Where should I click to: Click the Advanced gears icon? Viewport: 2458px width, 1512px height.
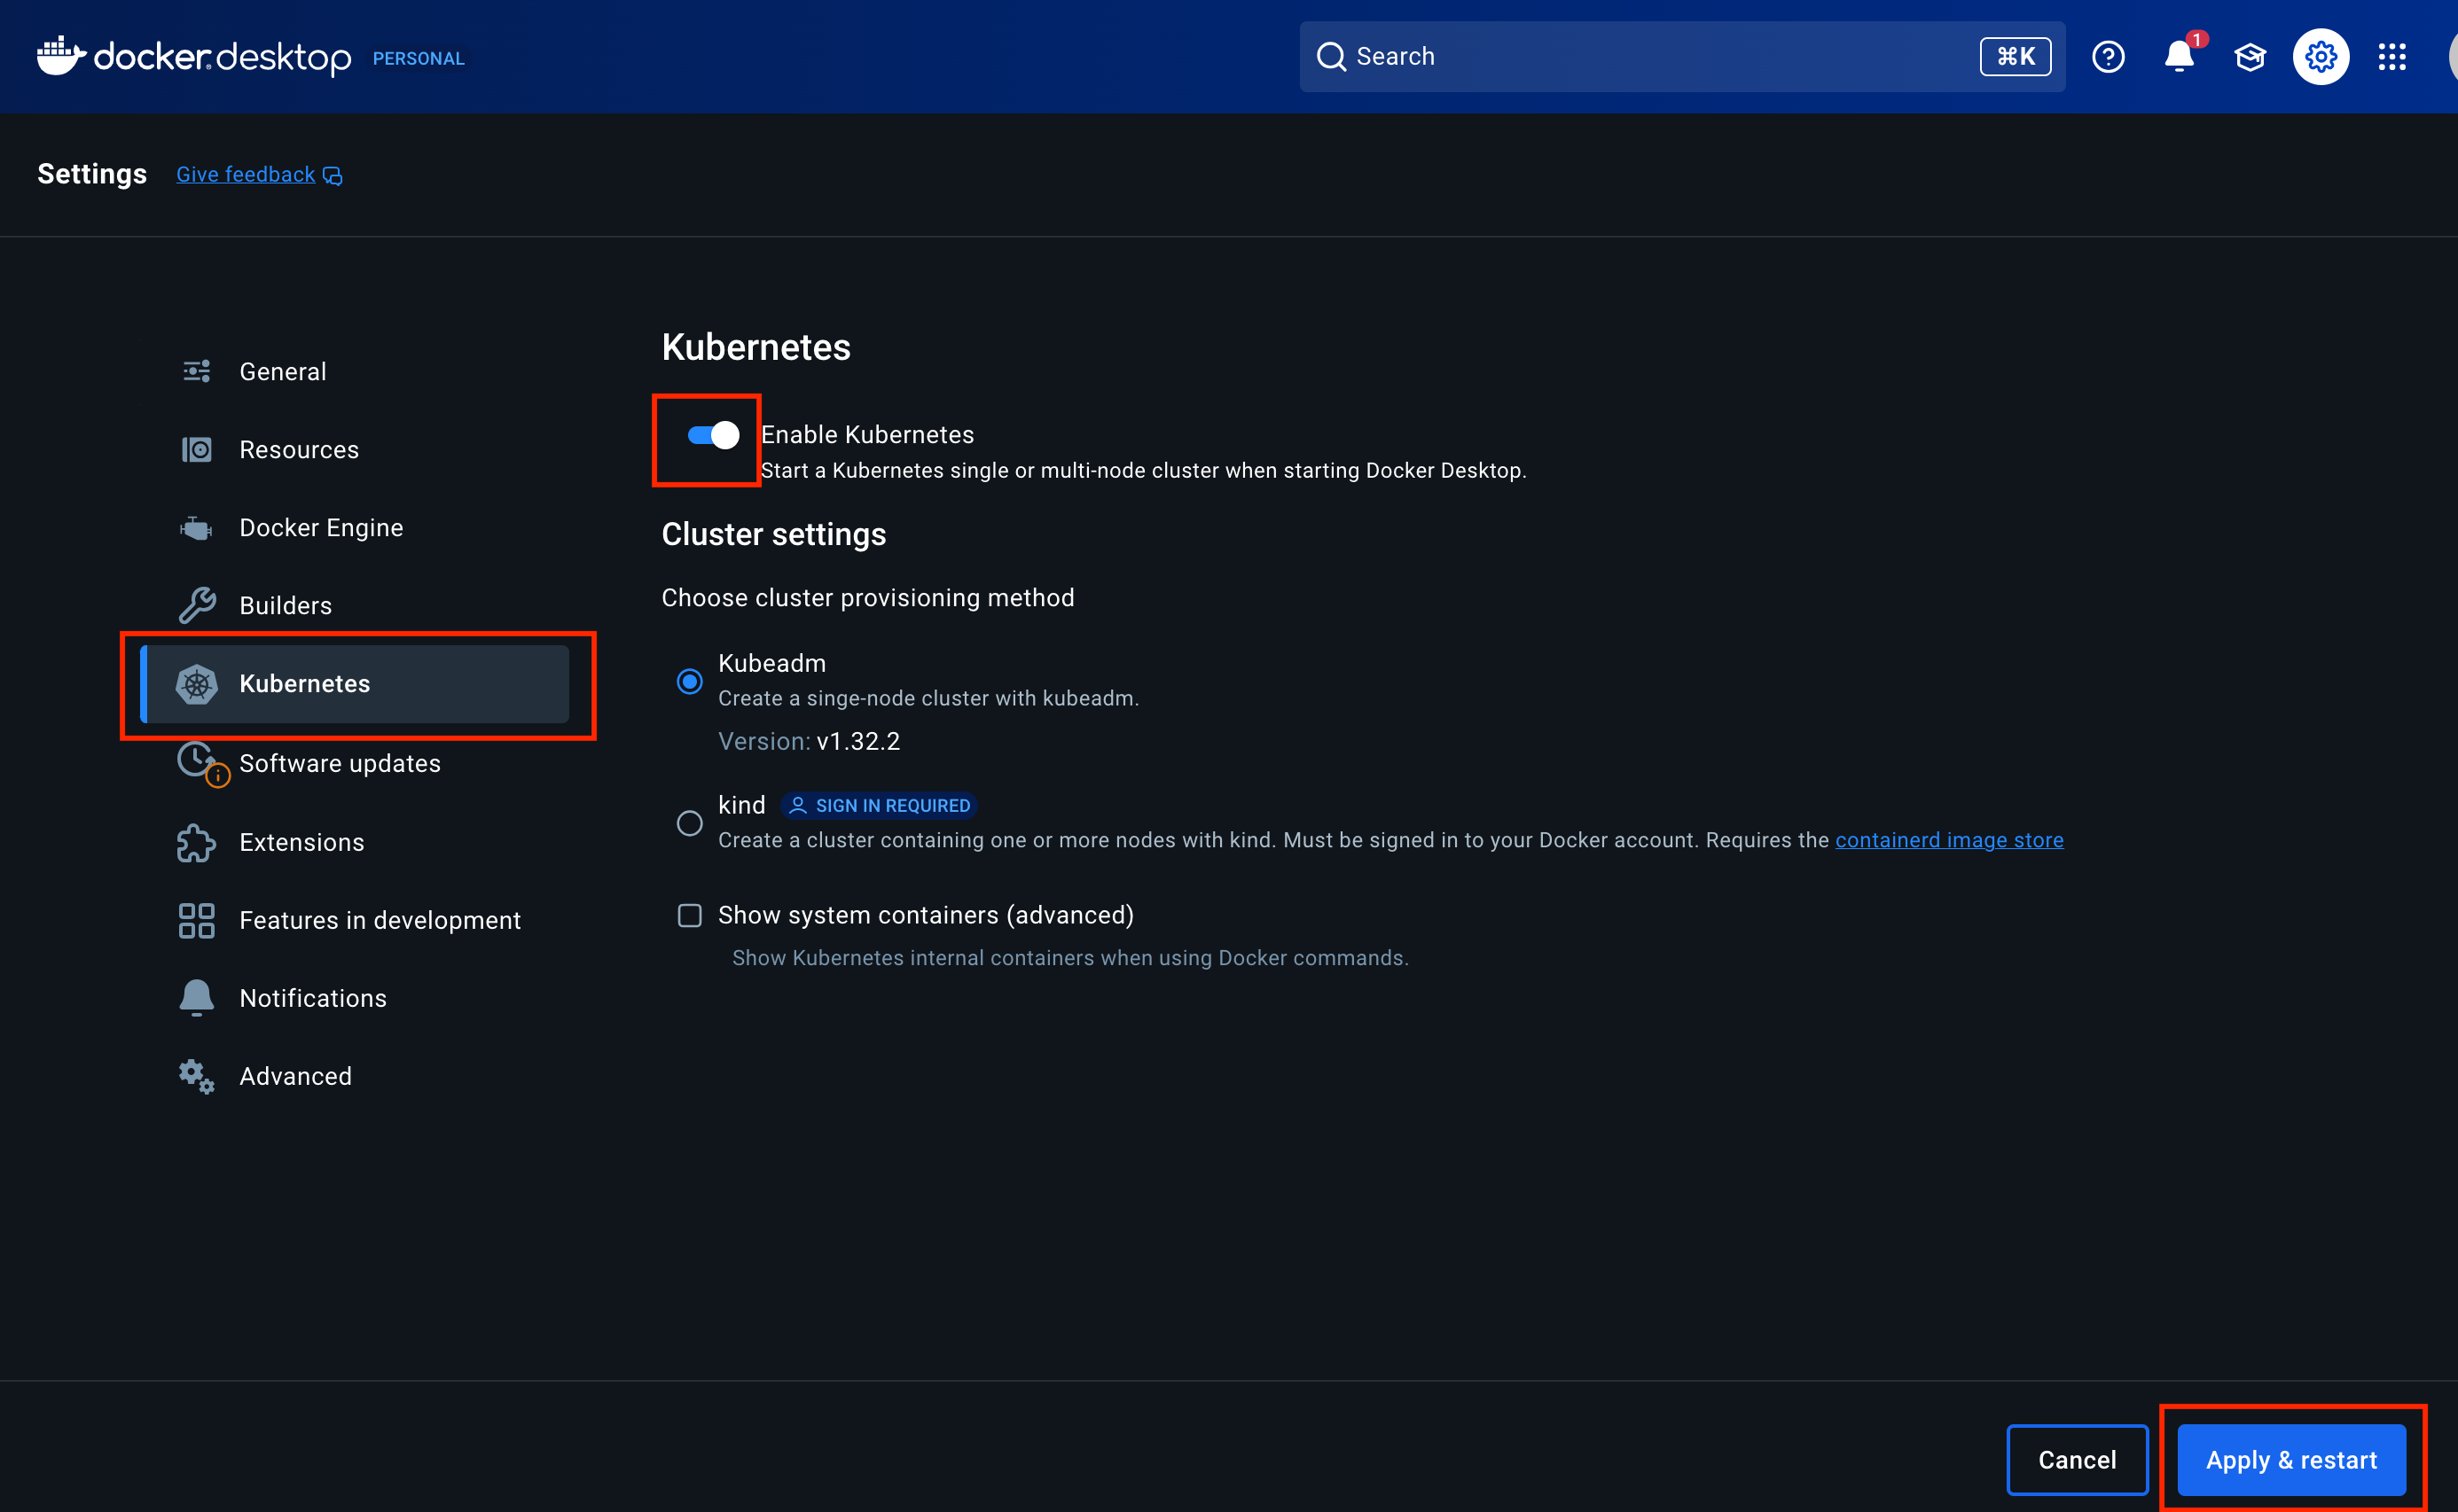click(196, 1077)
